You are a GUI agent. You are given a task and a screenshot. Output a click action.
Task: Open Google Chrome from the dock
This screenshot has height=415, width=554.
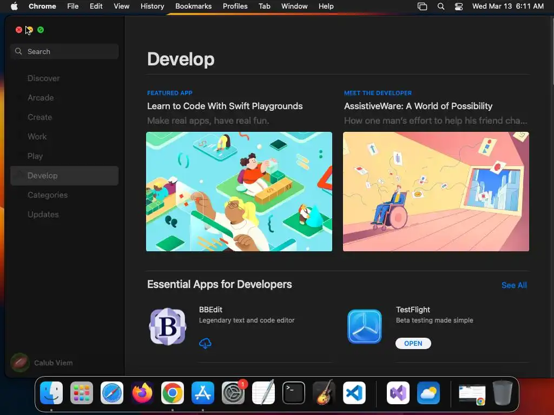(x=173, y=393)
